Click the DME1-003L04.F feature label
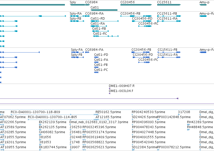 click(x=121, y=91)
